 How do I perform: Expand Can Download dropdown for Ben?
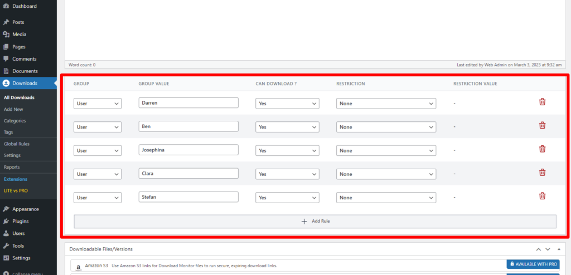(287, 127)
